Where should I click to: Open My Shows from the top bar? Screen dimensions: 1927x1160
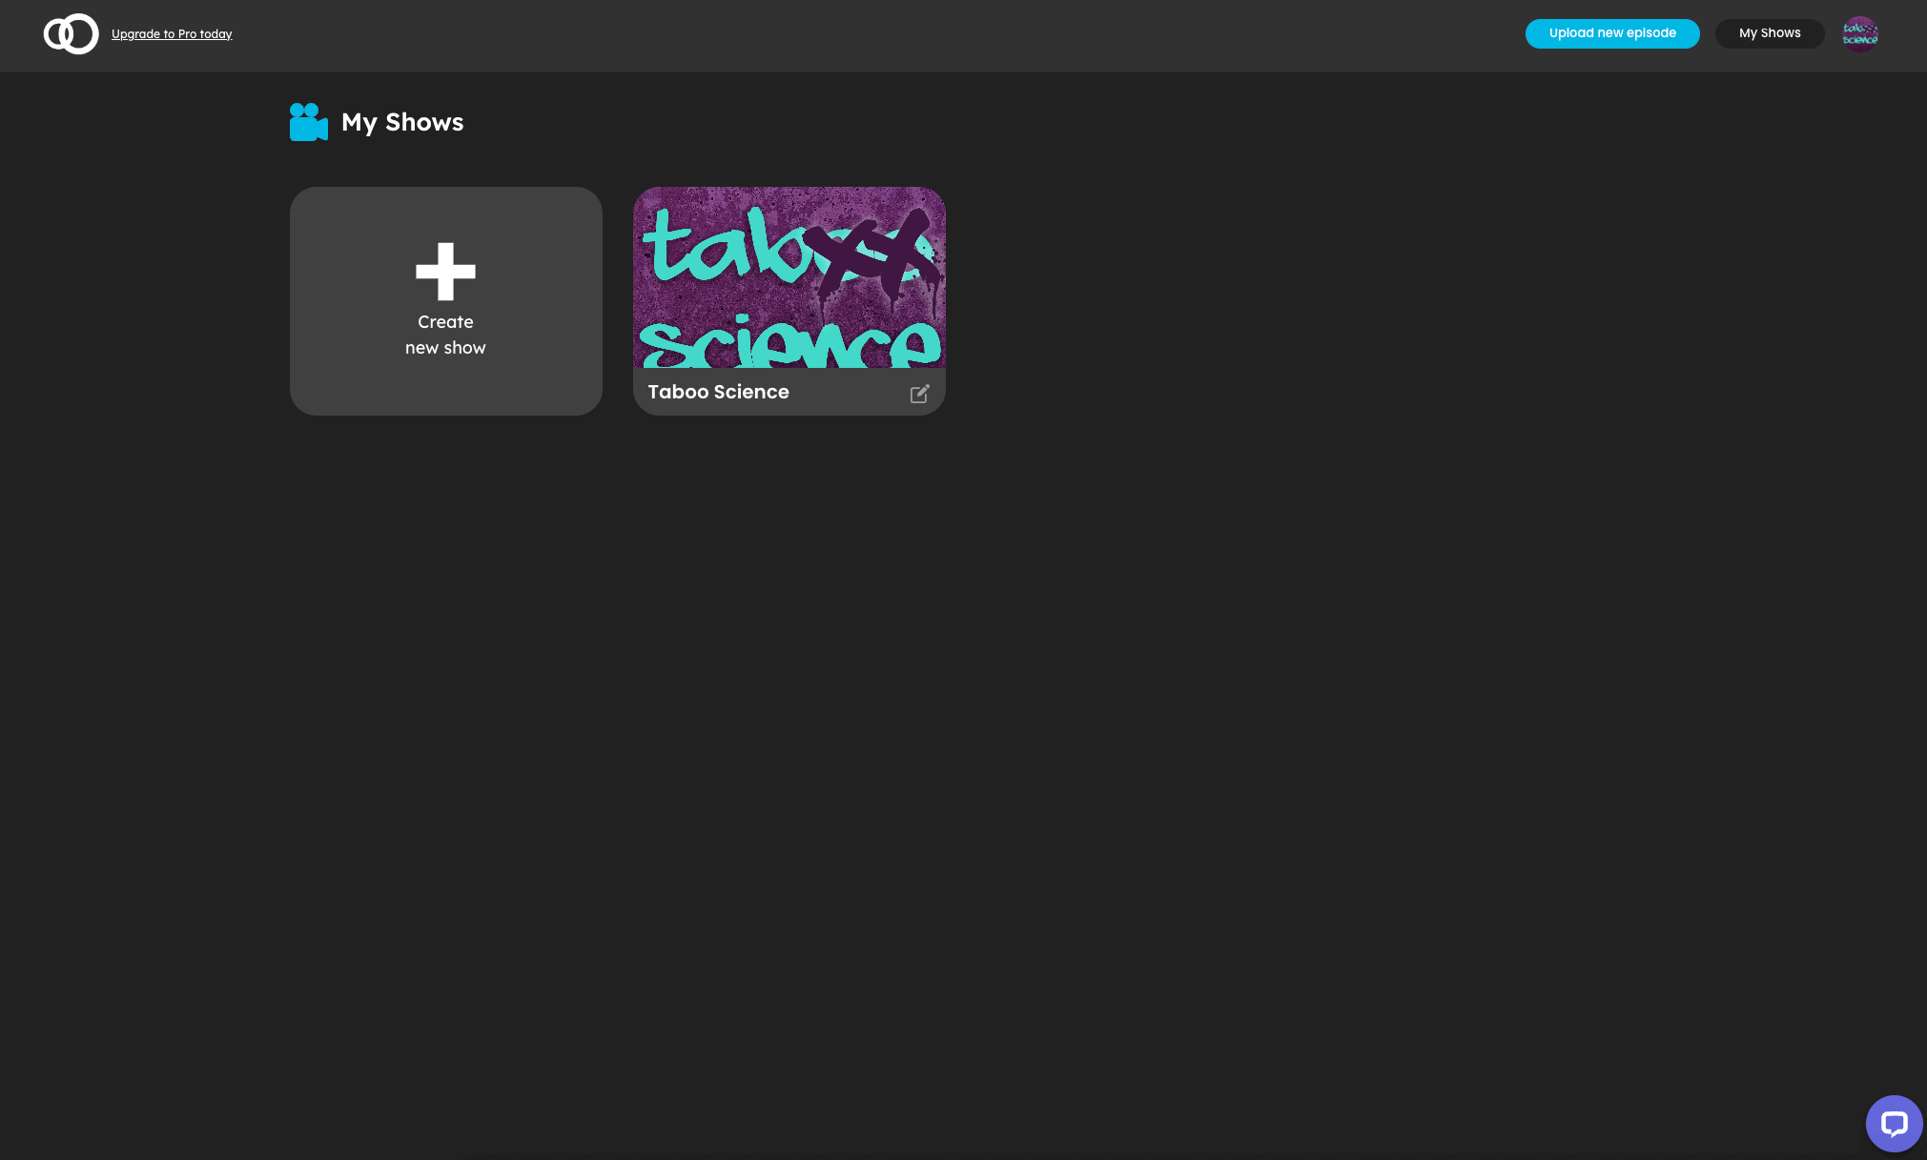pyautogui.click(x=1769, y=33)
